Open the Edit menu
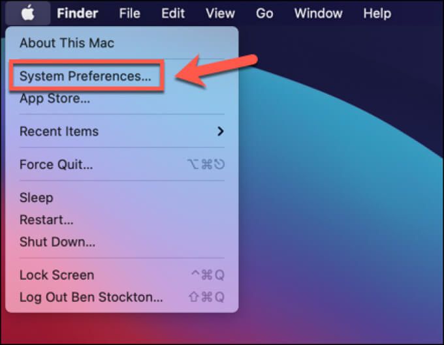The width and height of the screenshot is (444, 345). point(173,13)
